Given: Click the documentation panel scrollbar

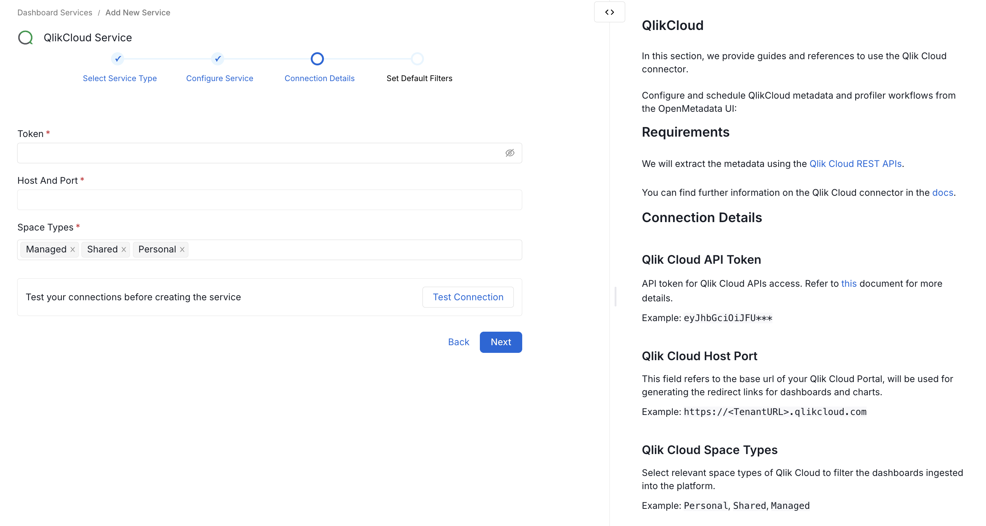Looking at the screenshot, I should pyautogui.click(x=615, y=296).
